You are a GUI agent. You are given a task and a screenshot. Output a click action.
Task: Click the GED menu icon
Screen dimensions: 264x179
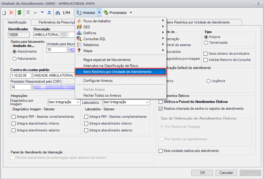79,27
